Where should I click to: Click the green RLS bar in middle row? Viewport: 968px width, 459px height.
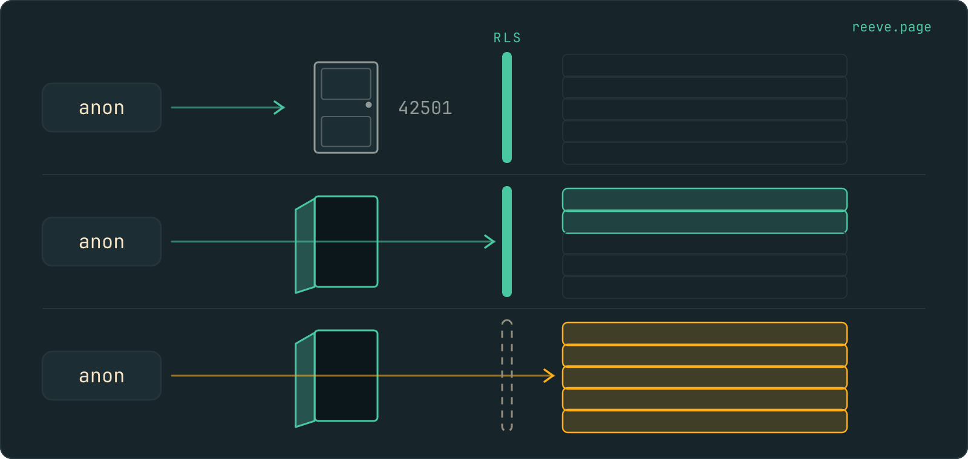507,242
